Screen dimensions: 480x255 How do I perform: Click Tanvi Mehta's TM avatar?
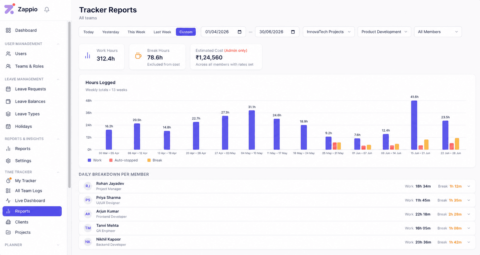[88, 228]
